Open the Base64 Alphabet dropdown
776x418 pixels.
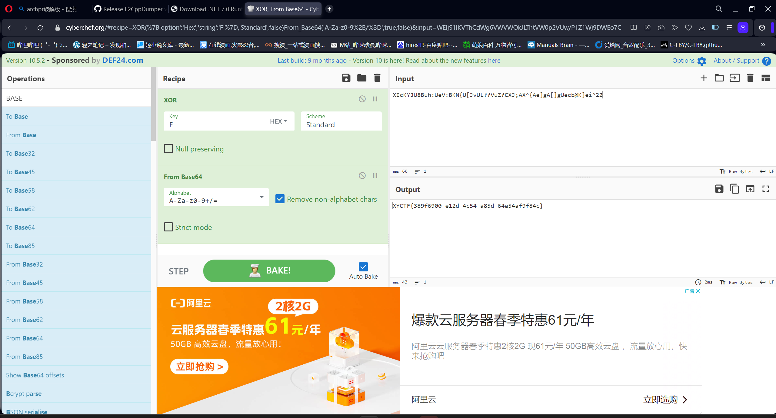tap(261, 197)
